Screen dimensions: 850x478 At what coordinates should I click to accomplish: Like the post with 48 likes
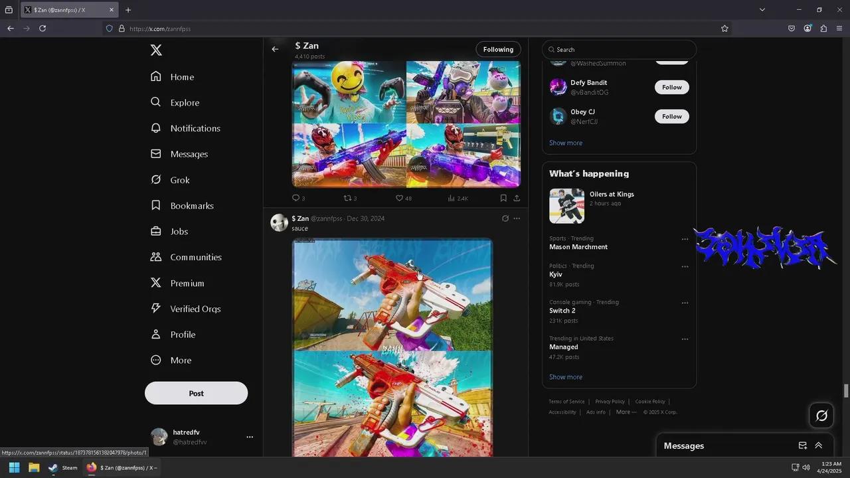[399, 198]
